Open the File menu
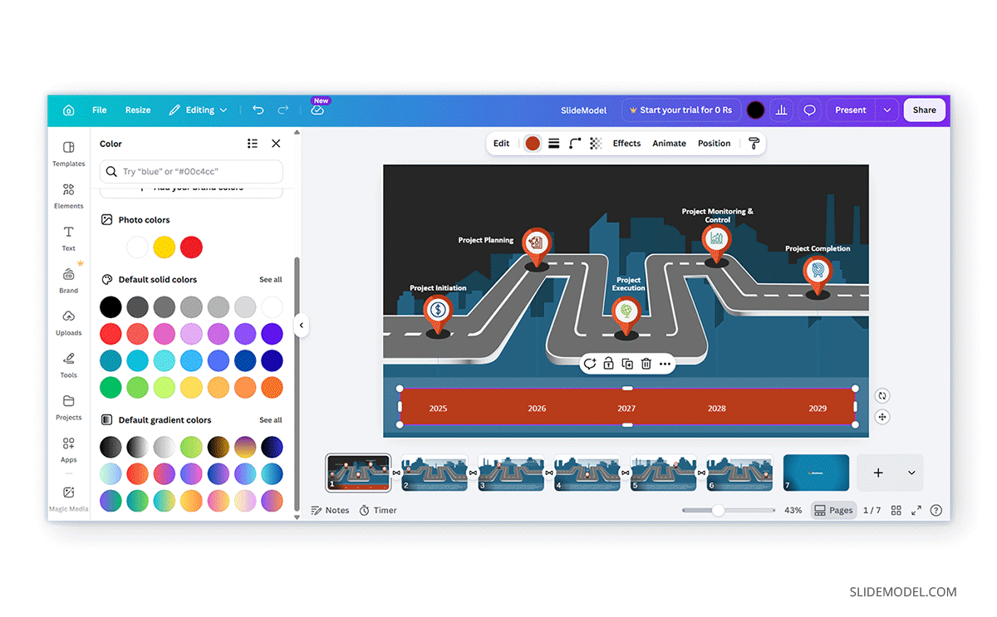 (x=100, y=110)
